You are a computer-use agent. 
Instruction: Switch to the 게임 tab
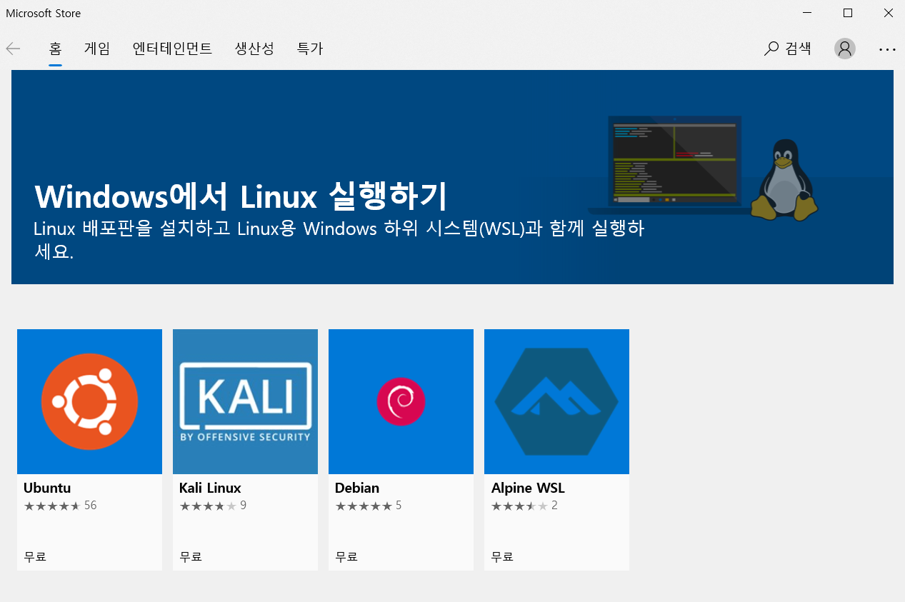[x=97, y=49]
